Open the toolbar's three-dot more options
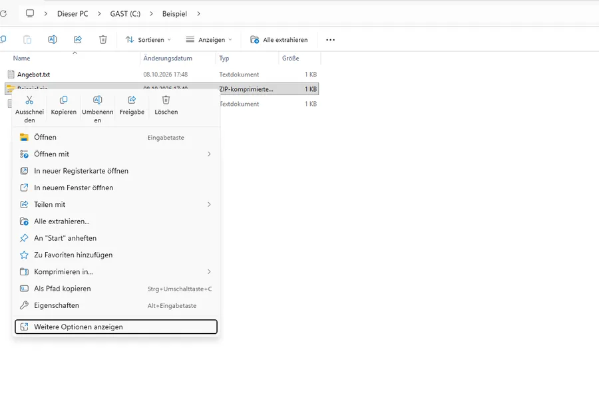Screen dimensions: 599x415 (x=330, y=40)
